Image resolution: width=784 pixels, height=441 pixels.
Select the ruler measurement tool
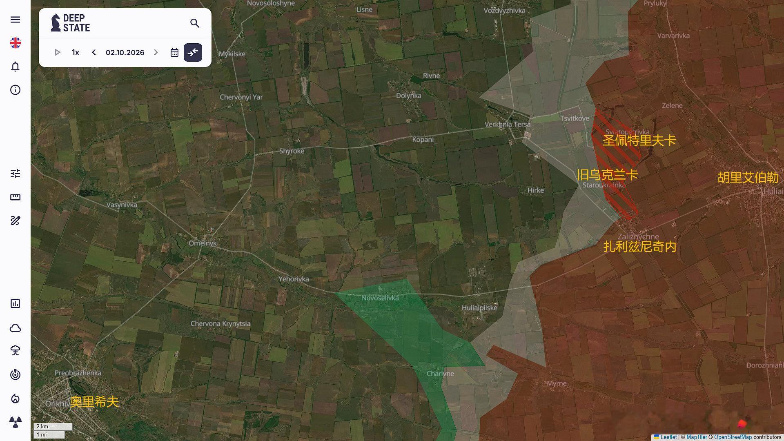(x=15, y=197)
